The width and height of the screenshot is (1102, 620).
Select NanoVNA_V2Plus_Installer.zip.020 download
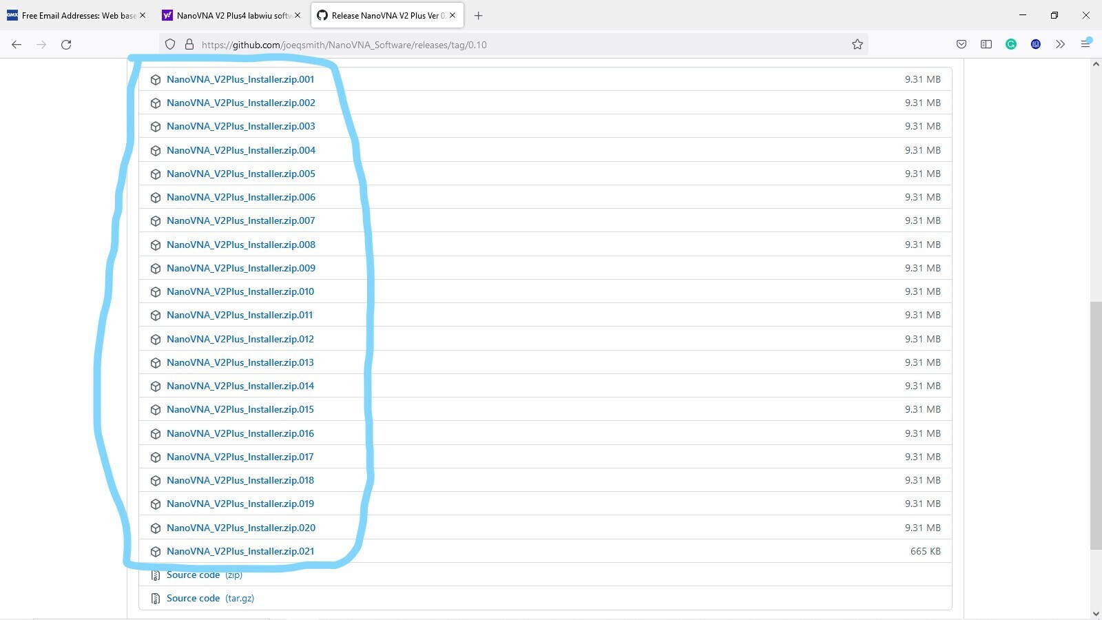[241, 528]
